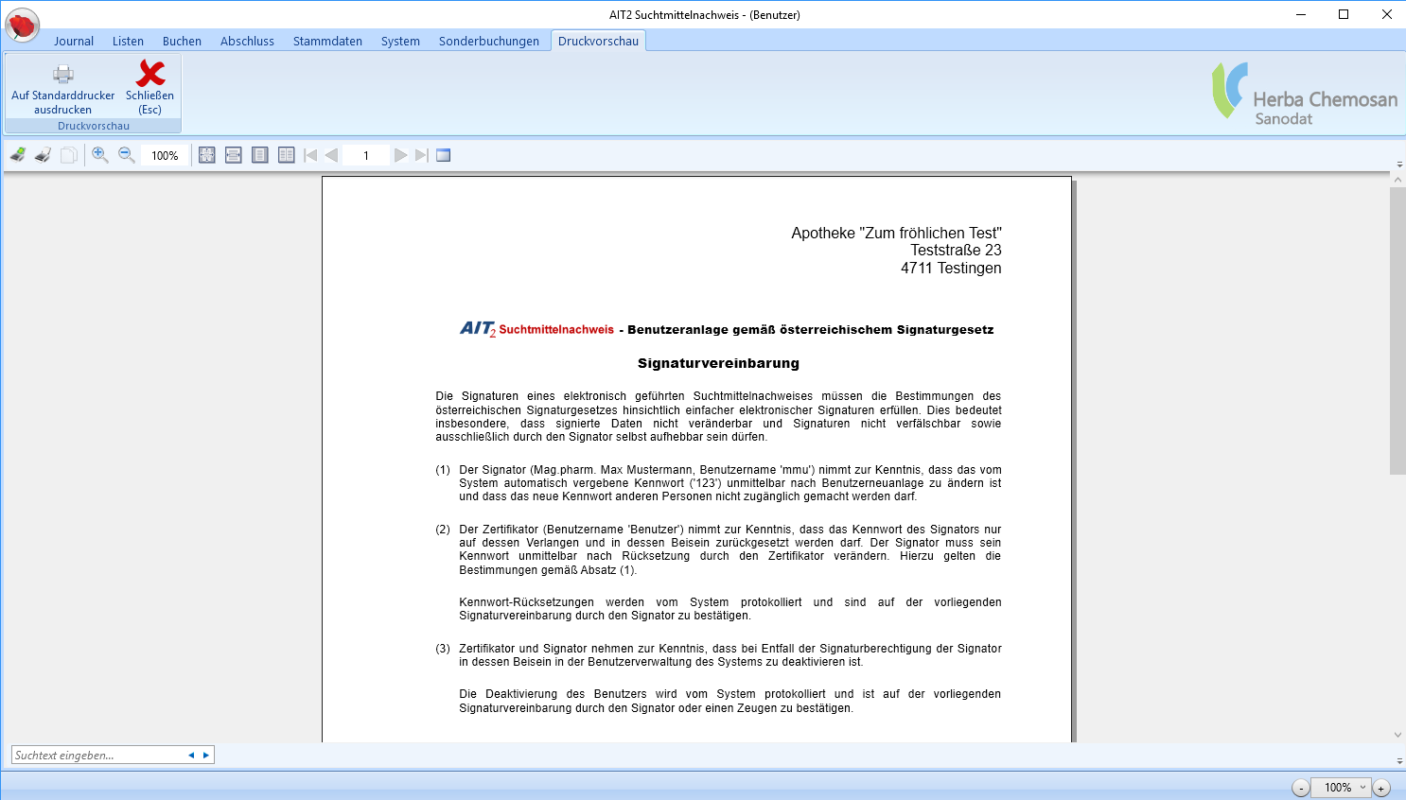Select fit page width view

pyautogui.click(x=234, y=155)
